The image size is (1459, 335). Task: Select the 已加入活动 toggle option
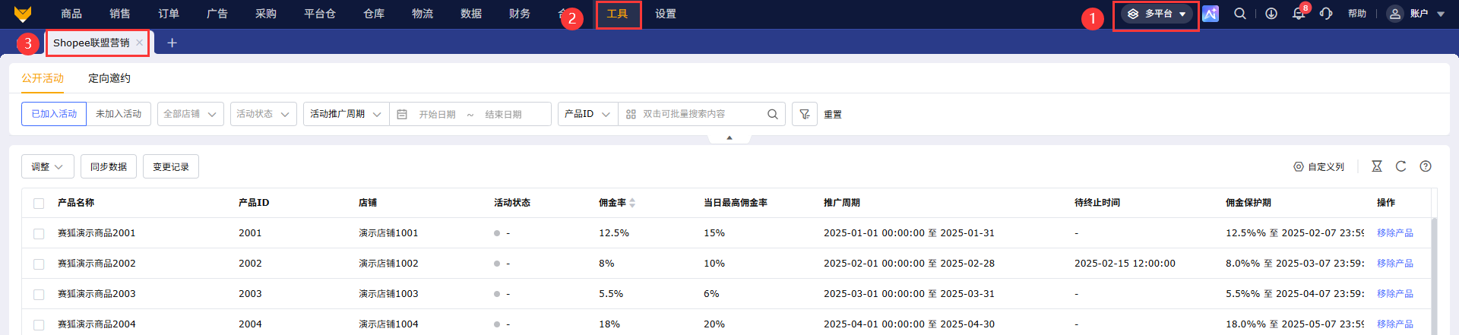coord(54,114)
